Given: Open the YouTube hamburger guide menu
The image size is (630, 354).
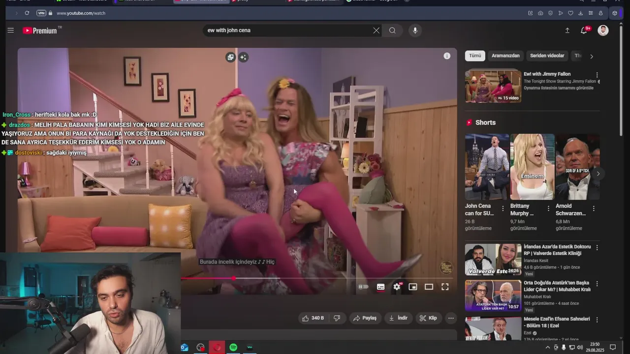Looking at the screenshot, I should point(10,30).
